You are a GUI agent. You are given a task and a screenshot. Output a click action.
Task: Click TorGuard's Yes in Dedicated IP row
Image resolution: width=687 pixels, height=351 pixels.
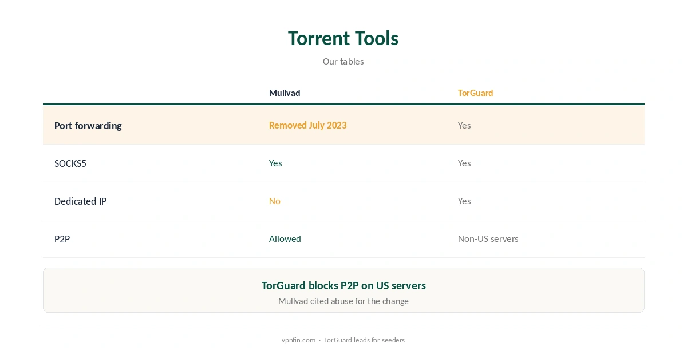coord(464,201)
